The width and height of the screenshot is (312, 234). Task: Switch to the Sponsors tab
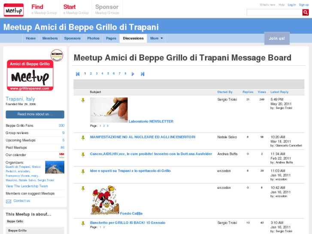tap(72, 38)
